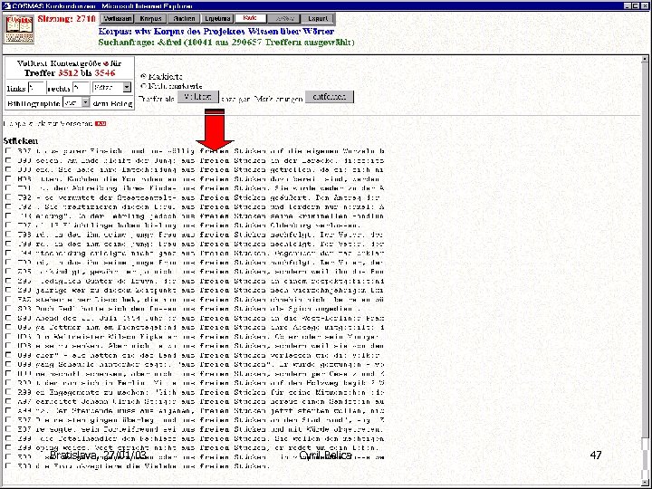Screen dimensions: 652x489
Task: Open the Korpus section
Action: (x=150, y=19)
